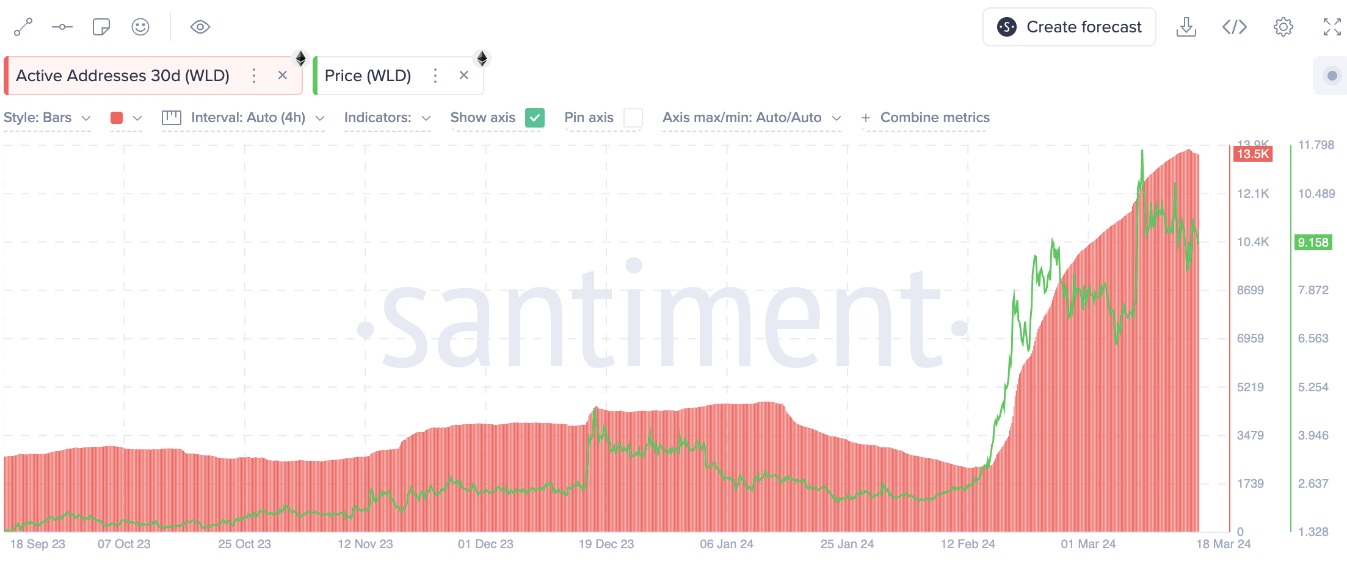The width and height of the screenshot is (1347, 564).
Task: Download the chart image
Action: (x=1186, y=27)
